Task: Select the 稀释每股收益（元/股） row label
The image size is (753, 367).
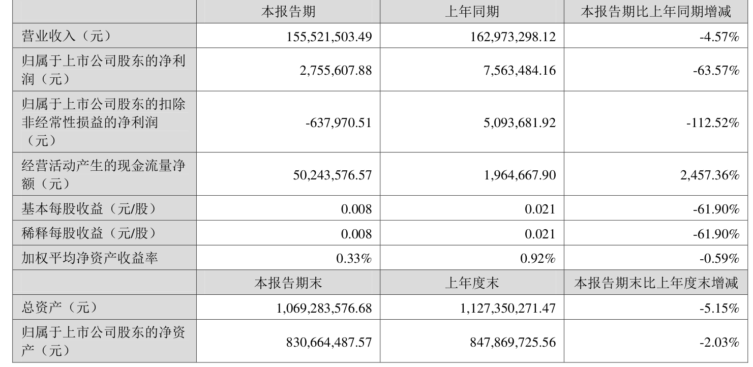Action: 88,233
